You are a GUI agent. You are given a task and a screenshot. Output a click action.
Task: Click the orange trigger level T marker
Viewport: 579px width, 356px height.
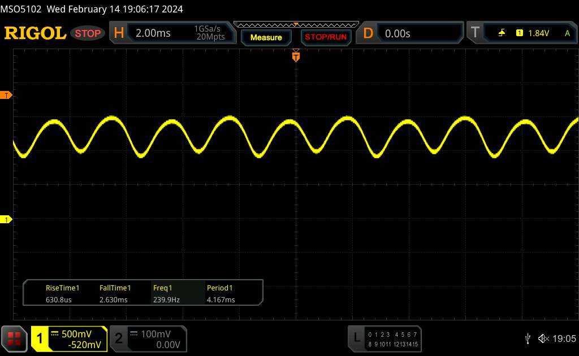point(6,95)
